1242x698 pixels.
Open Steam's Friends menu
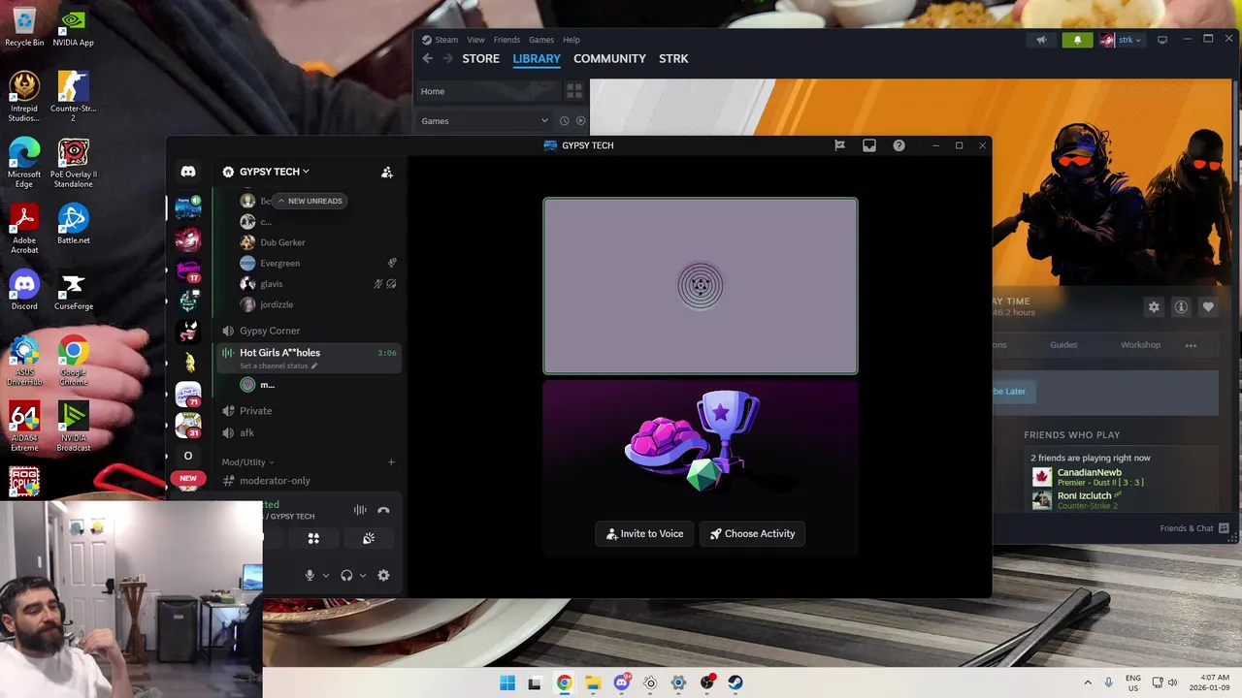[x=507, y=40]
